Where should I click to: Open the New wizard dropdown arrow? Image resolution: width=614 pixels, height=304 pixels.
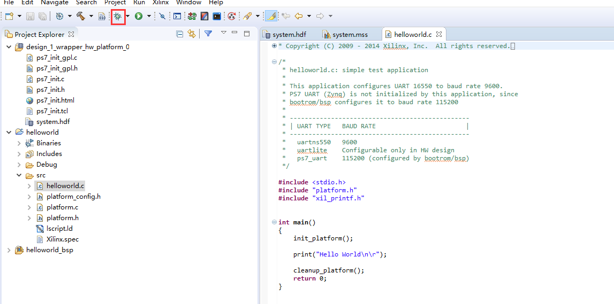pyautogui.click(x=19, y=16)
